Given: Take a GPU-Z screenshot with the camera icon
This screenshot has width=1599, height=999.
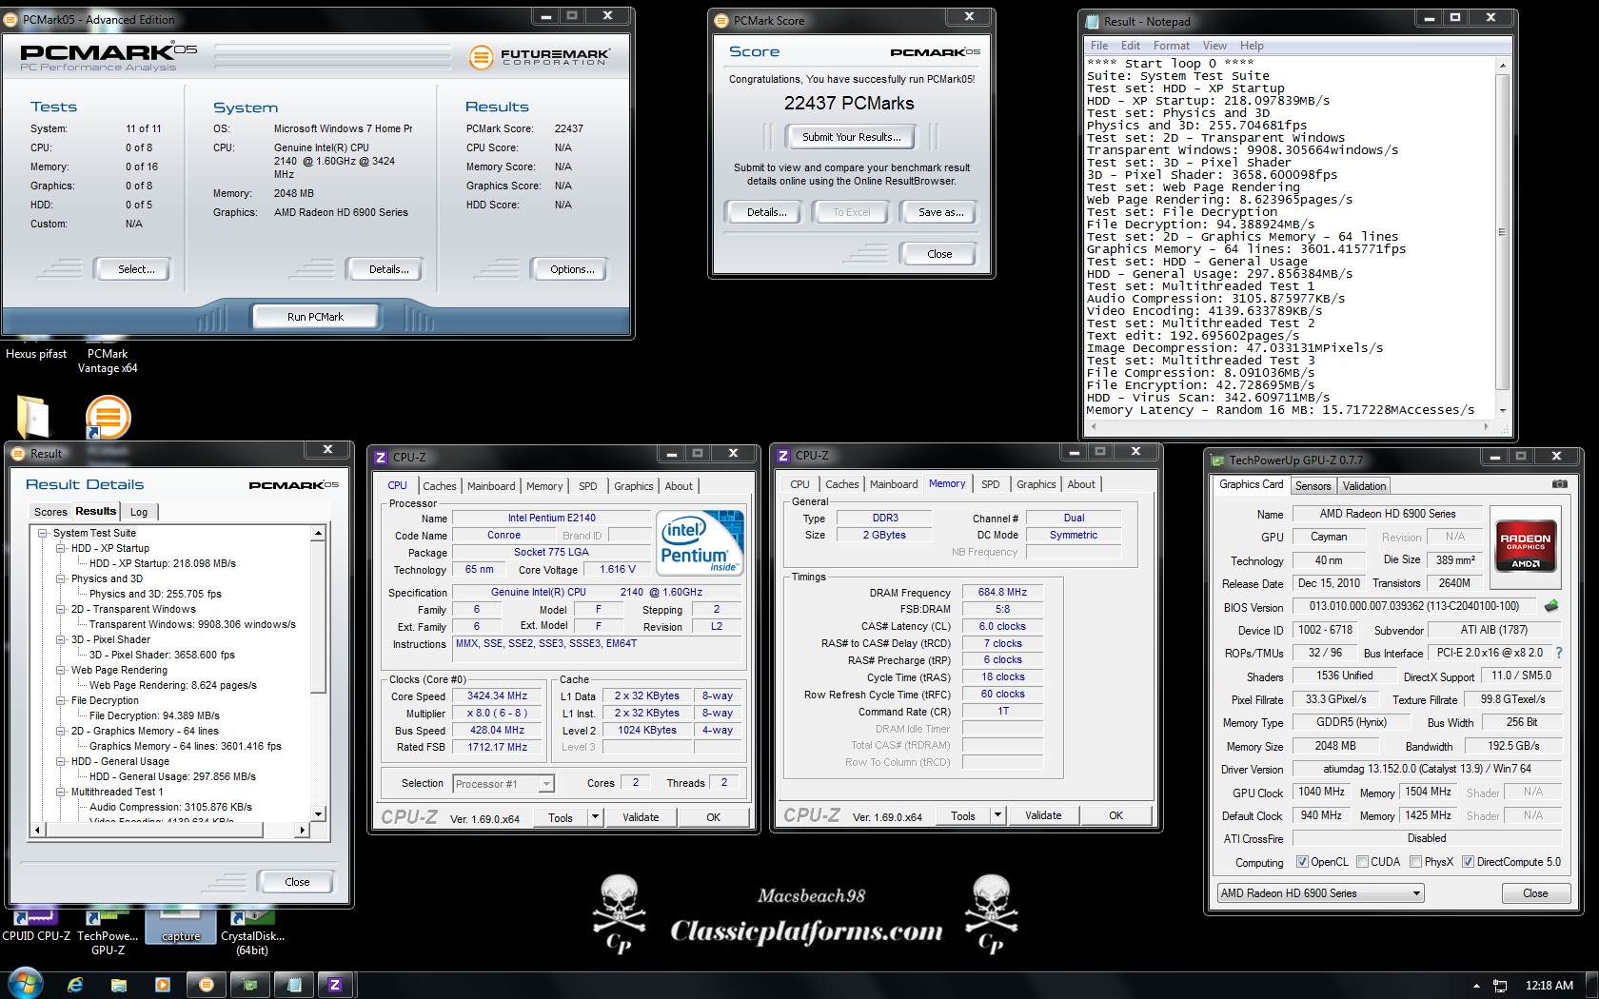Looking at the screenshot, I should coord(1559,484).
